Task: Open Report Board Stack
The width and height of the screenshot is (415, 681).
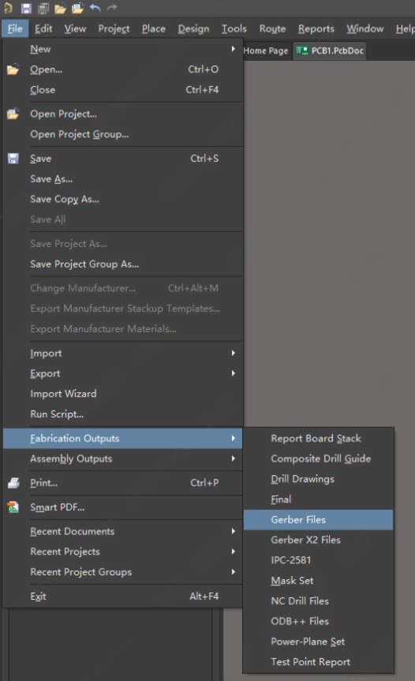Action: click(318, 438)
